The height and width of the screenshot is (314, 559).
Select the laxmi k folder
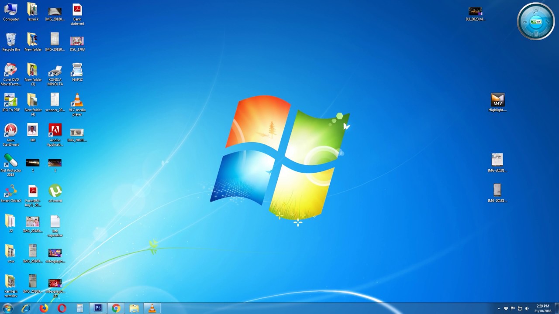[33, 12]
